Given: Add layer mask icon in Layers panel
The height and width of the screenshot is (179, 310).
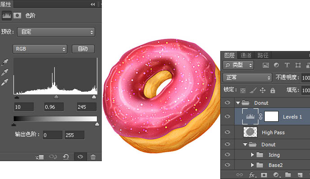Looking at the screenshot, I should click(x=264, y=175).
